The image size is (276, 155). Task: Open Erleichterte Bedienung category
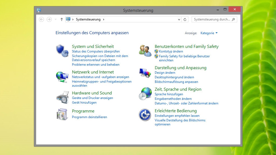click(176, 111)
